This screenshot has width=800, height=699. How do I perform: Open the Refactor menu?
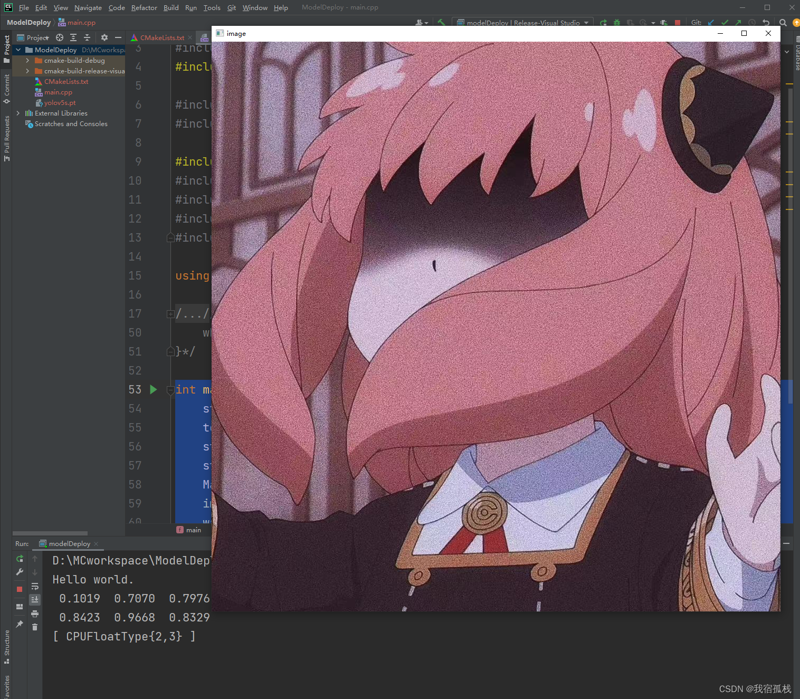click(144, 7)
